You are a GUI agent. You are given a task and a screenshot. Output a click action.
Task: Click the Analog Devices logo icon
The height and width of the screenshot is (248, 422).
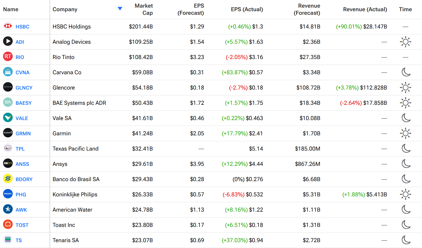tap(8, 41)
